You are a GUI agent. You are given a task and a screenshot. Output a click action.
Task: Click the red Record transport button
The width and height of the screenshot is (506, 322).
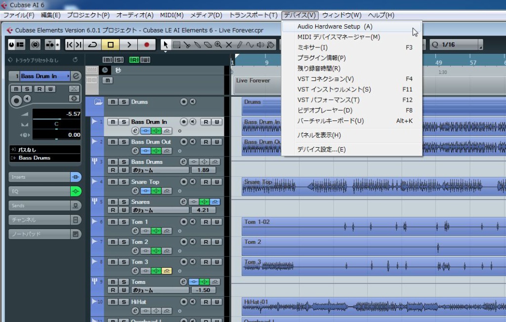click(x=146, y=45)
